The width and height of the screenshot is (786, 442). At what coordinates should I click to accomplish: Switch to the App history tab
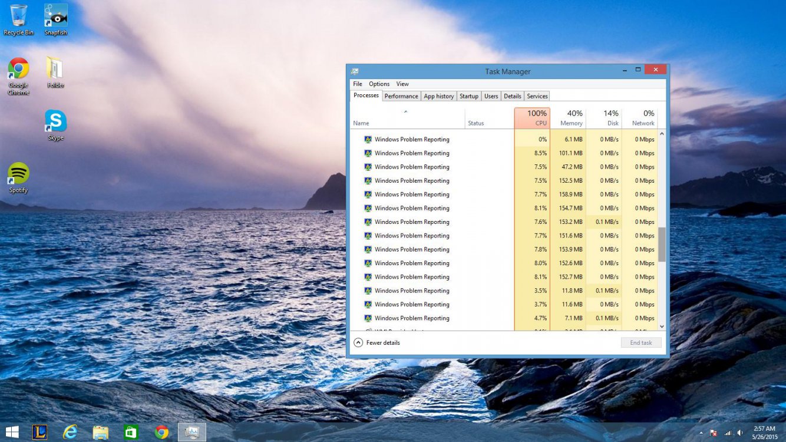point(439,96)
